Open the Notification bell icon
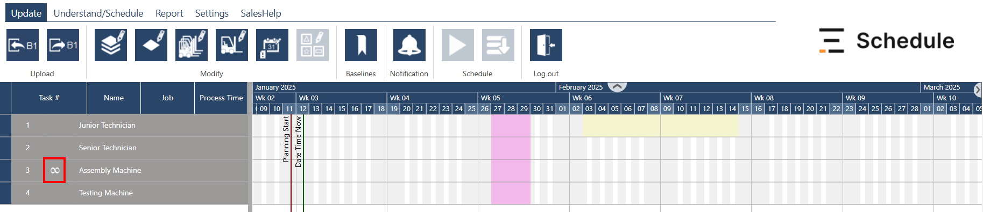983x212 pixels. pos(409,45)
